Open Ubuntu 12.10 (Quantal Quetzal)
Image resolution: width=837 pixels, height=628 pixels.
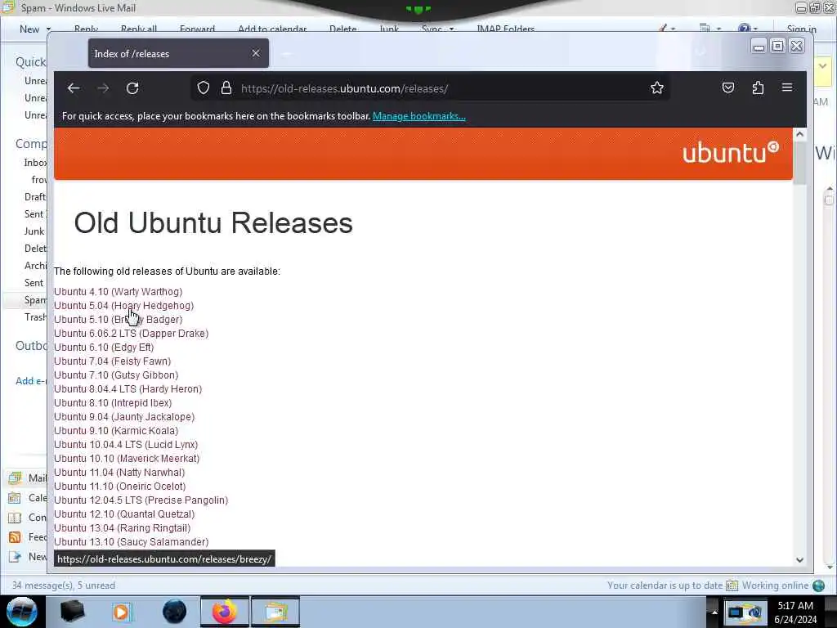pos(124,514)
